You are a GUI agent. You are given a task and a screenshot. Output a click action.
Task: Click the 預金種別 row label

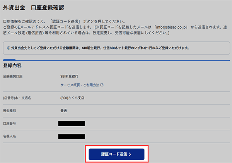[10, 111]
